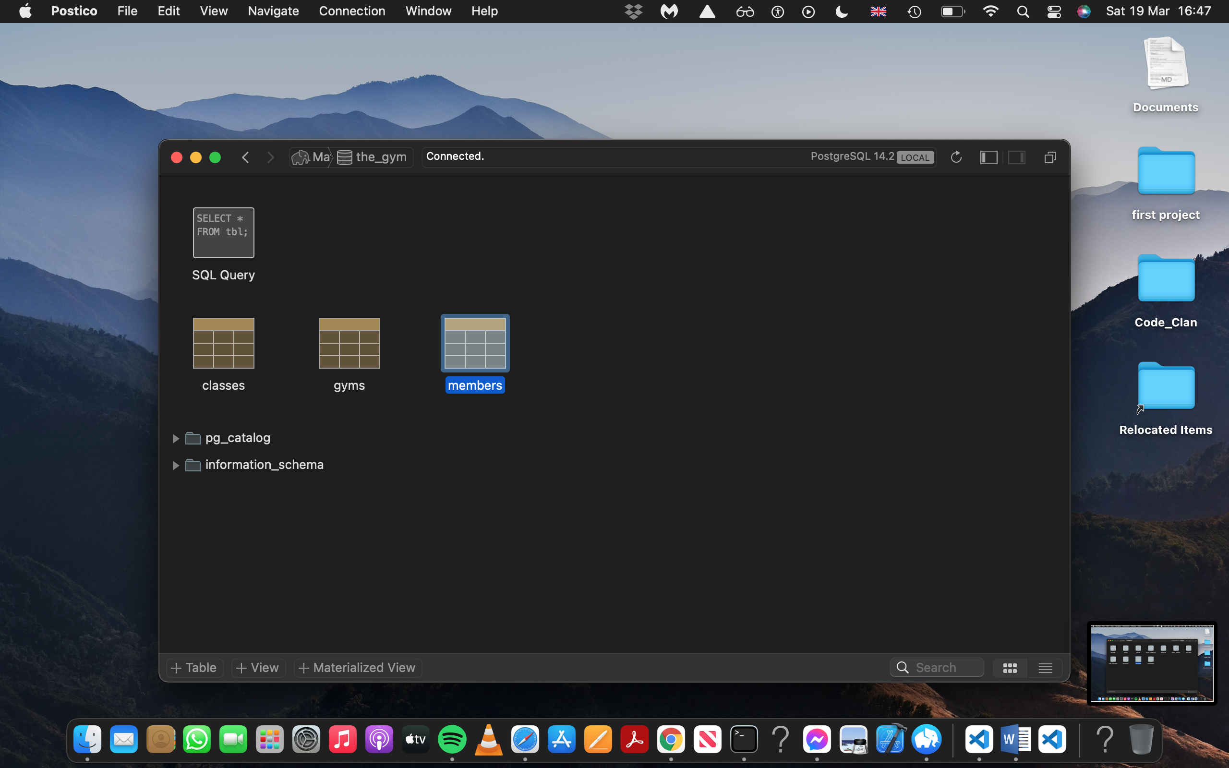Open Postico elephant icon in Dock

click(927, 740)
